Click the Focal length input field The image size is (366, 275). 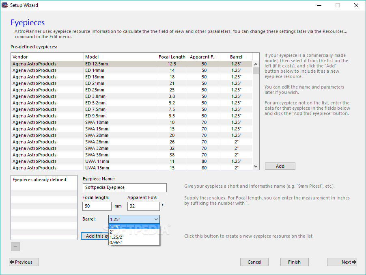tap(97, 206)
